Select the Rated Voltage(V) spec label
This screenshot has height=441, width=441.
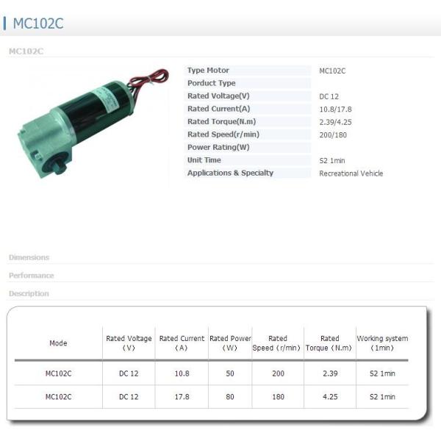[218, 96]
